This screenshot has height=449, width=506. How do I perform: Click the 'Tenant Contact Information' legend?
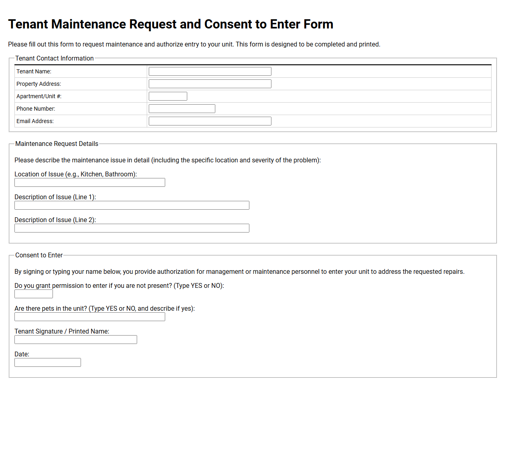tap(55, 58)
